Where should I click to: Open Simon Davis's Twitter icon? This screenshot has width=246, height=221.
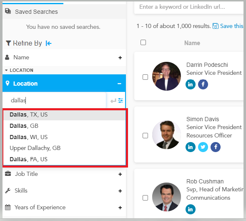pyautogui.click(x=203, y=147)
